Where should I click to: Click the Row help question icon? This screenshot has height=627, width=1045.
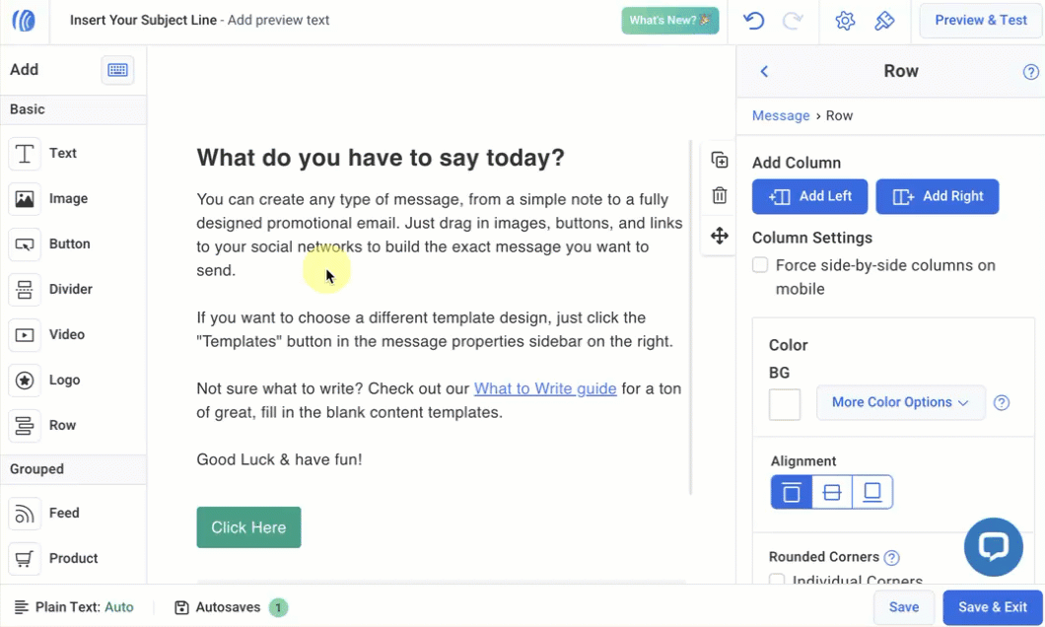tap(1030, 72)
